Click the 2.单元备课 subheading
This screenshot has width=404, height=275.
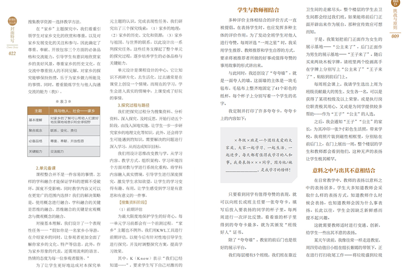coord(46,168)
